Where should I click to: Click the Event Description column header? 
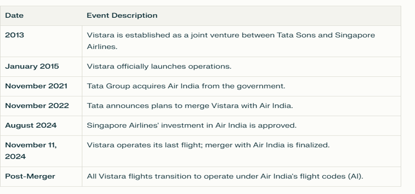(x=122, y=16)
